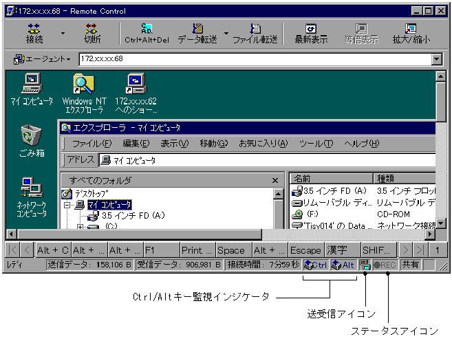The image size is (452, 343).
Task: Select デスクトップ in folder tree
Action: point(85,194)
